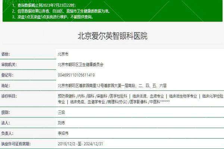
Task: Select the 负责人 field label
Action: (7, 133)
